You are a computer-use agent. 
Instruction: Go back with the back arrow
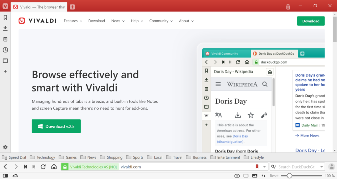pos(6,167)
